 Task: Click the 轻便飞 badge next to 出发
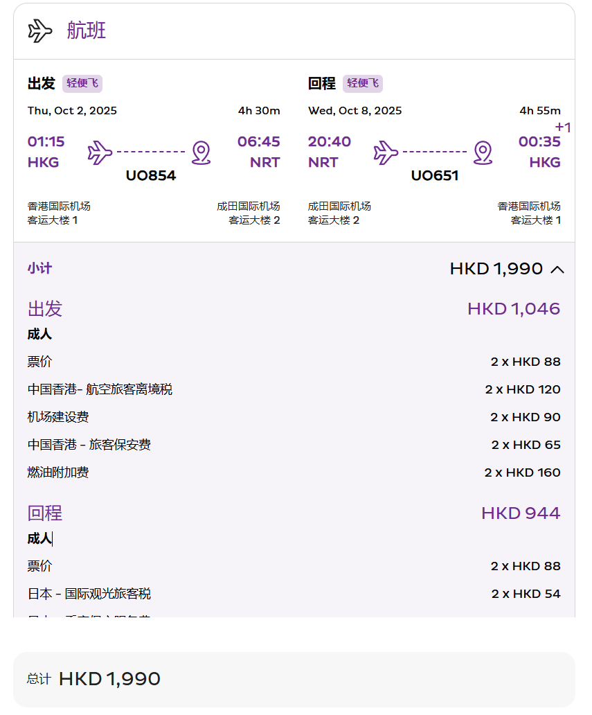(x=82, y=83)
